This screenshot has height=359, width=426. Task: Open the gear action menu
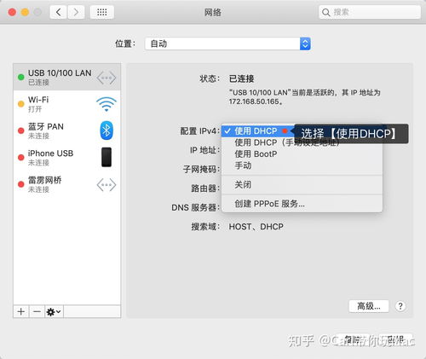pyautogui.click(x=54, y=312)
